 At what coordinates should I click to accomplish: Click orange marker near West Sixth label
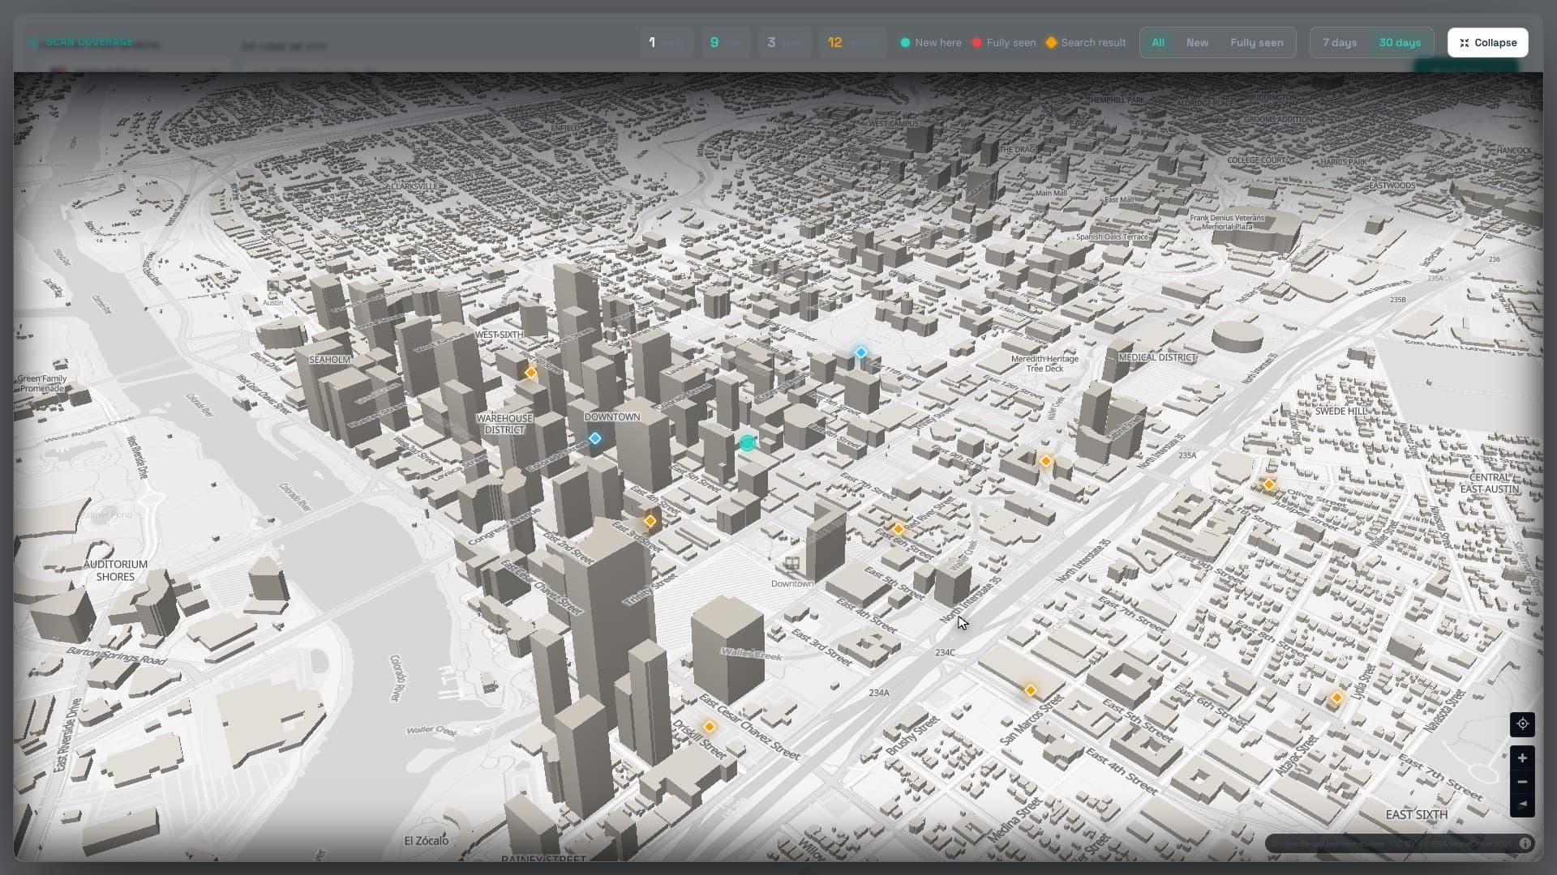point(531,373)
